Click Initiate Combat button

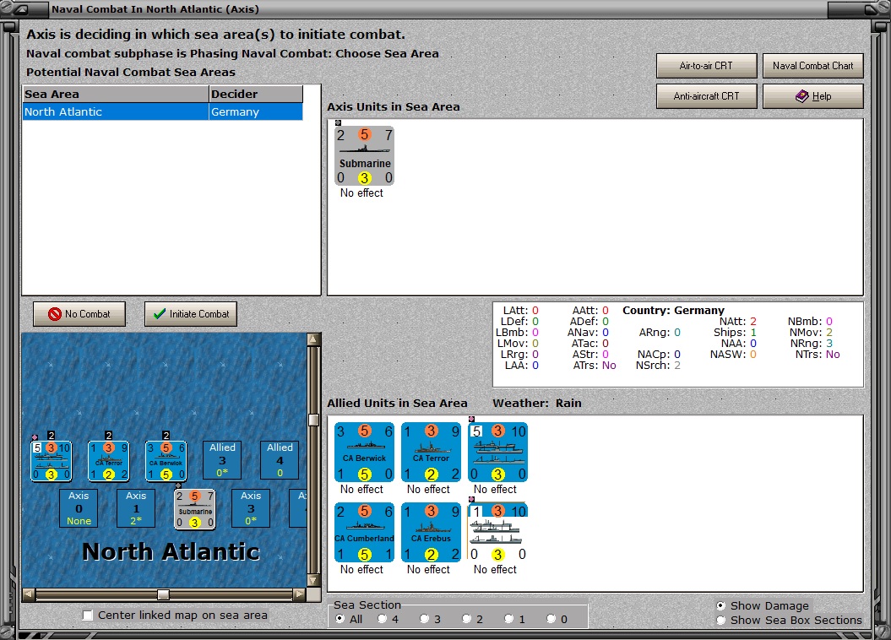(191, 314)
